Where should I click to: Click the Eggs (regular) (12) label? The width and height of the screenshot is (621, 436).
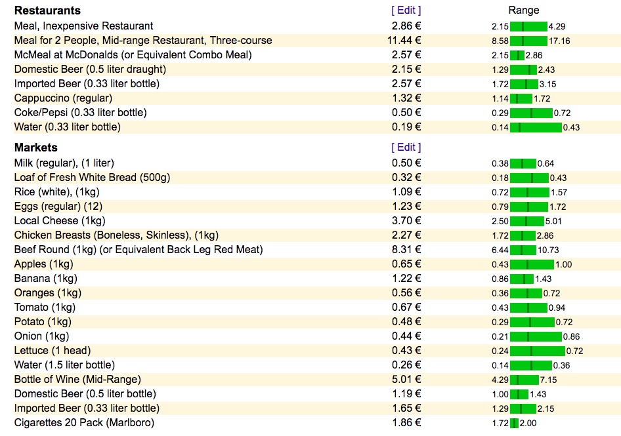point(58,207)
